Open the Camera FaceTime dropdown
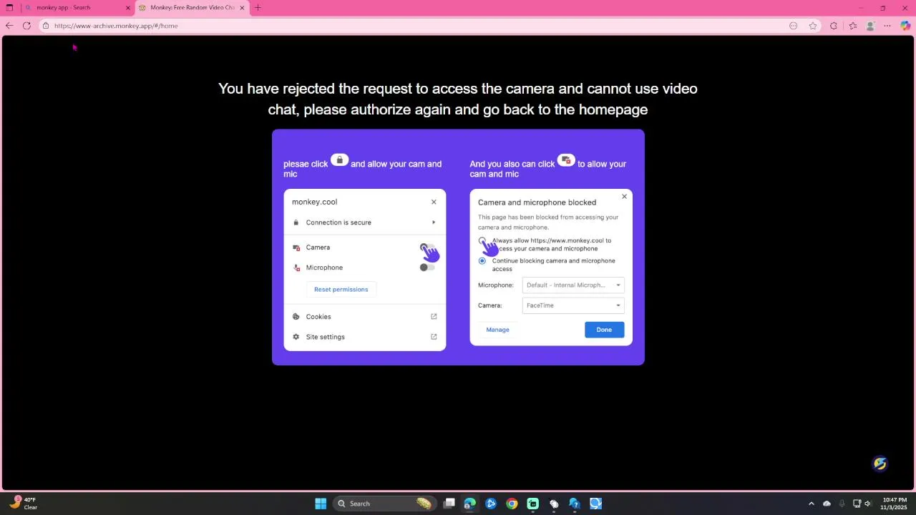The height and width of the screenshot is (515, 916). [x=573, y=305]
